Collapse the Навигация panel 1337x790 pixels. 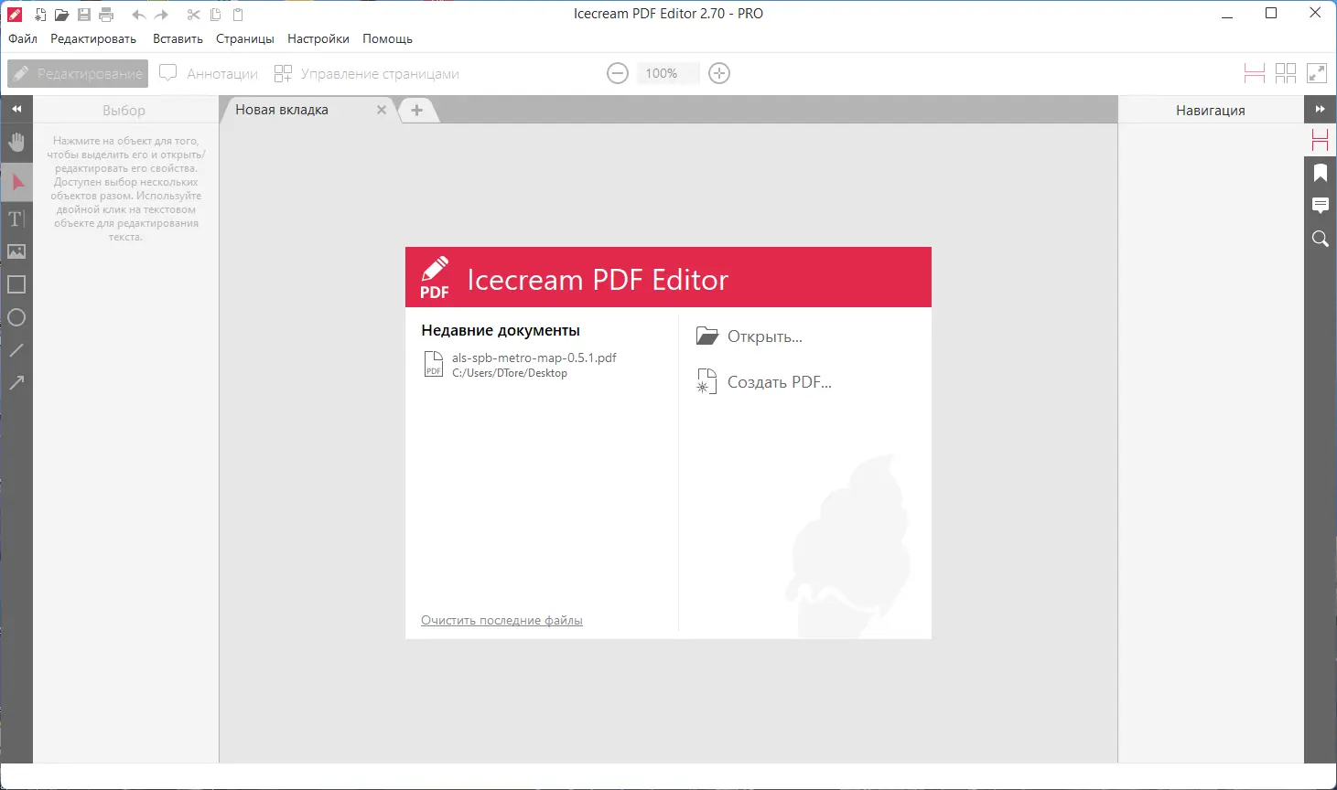pos(1321,108)
